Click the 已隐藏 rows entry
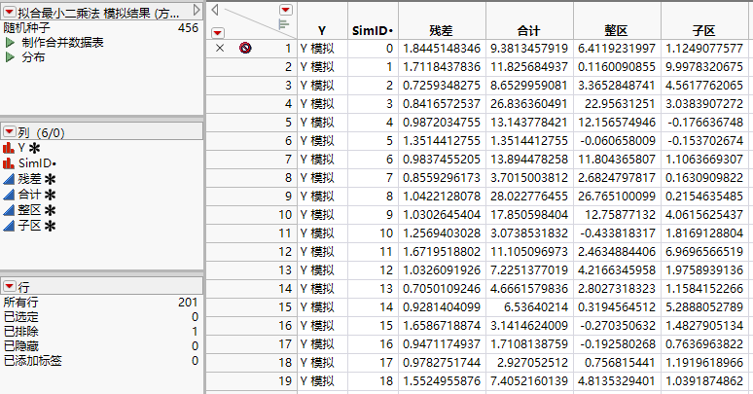The image size is (753, 394). coord(101,346)
